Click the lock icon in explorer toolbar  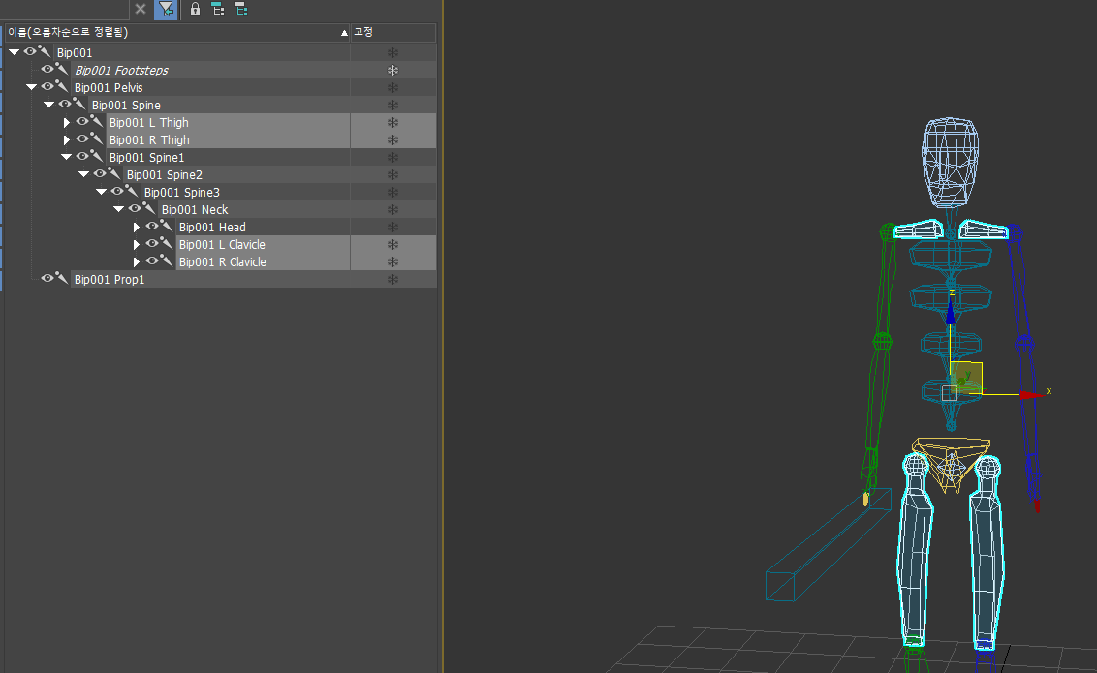click(195, 10)
